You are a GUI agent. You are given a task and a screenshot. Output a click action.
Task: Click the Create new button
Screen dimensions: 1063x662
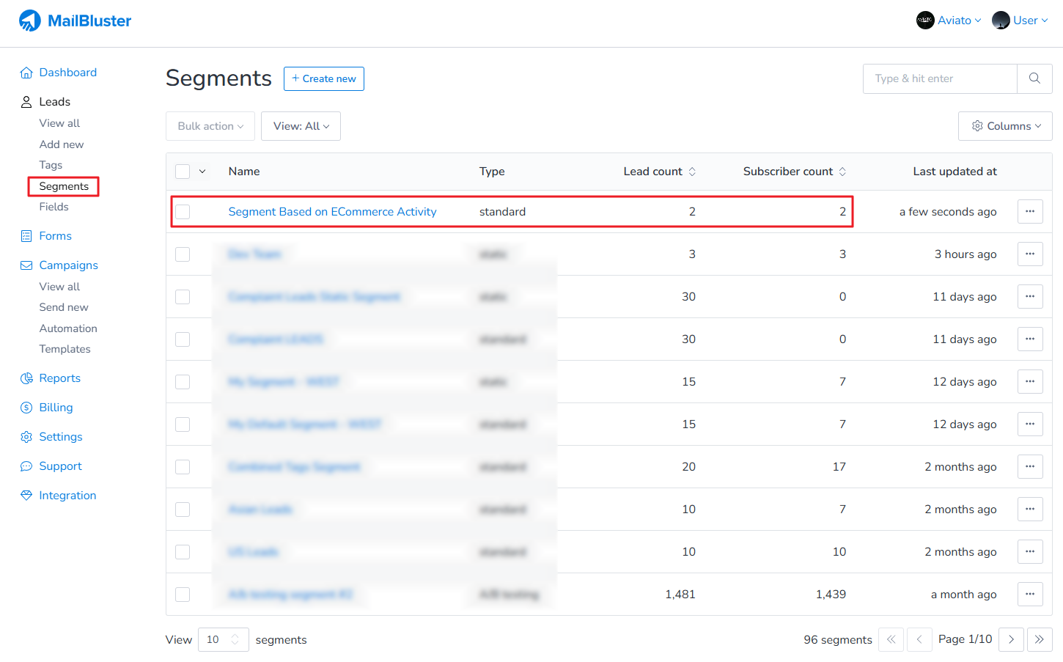(324, 78)
